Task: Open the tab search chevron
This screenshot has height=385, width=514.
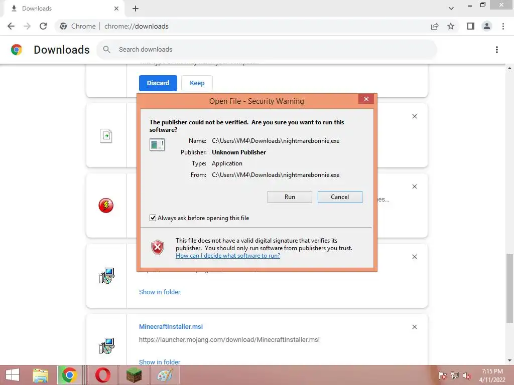Action: click(451, 9)
